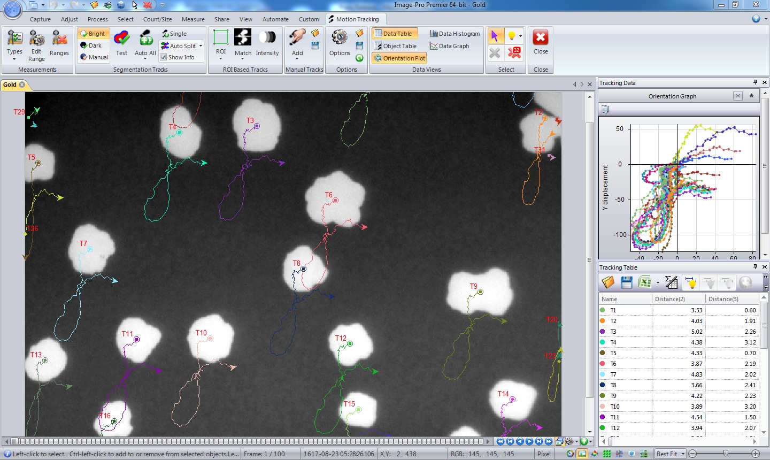
Task: Switch to the Automate ribbon tab
Action: coord(275,19)
